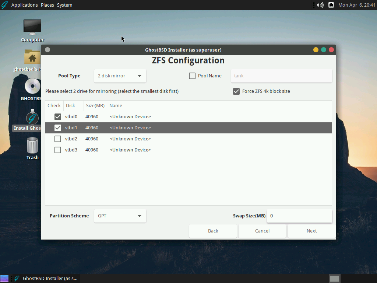This screenshot has width=377, height=283.
Task: Open the Pool Type dropdown
Action: click(x=120, y=76)
